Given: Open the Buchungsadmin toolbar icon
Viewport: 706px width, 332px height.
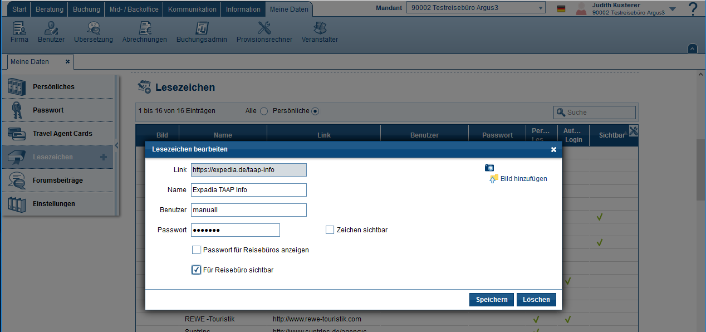Looking at the screenshot, I should click(x=202, y=32).
